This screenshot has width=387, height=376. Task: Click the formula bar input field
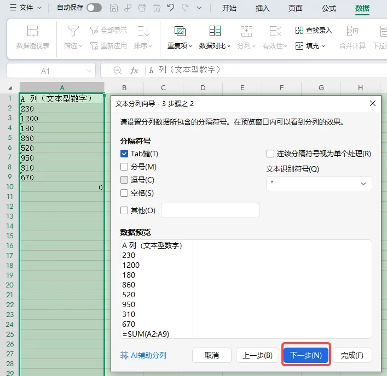[x=267, y=70]
